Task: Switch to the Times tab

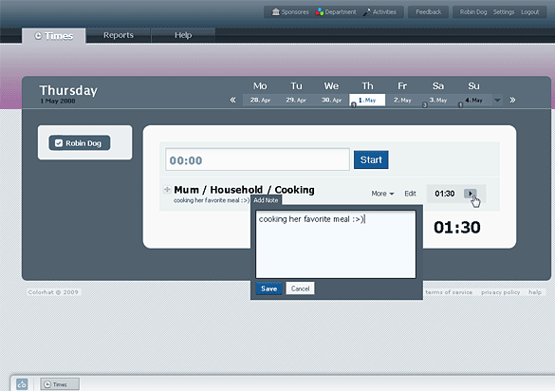Action: tap(54, 36)
